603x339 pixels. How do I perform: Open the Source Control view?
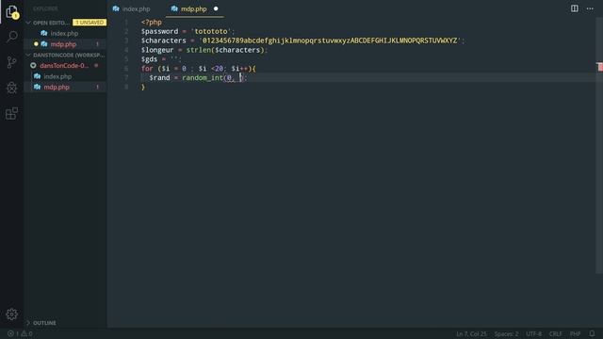12,62
